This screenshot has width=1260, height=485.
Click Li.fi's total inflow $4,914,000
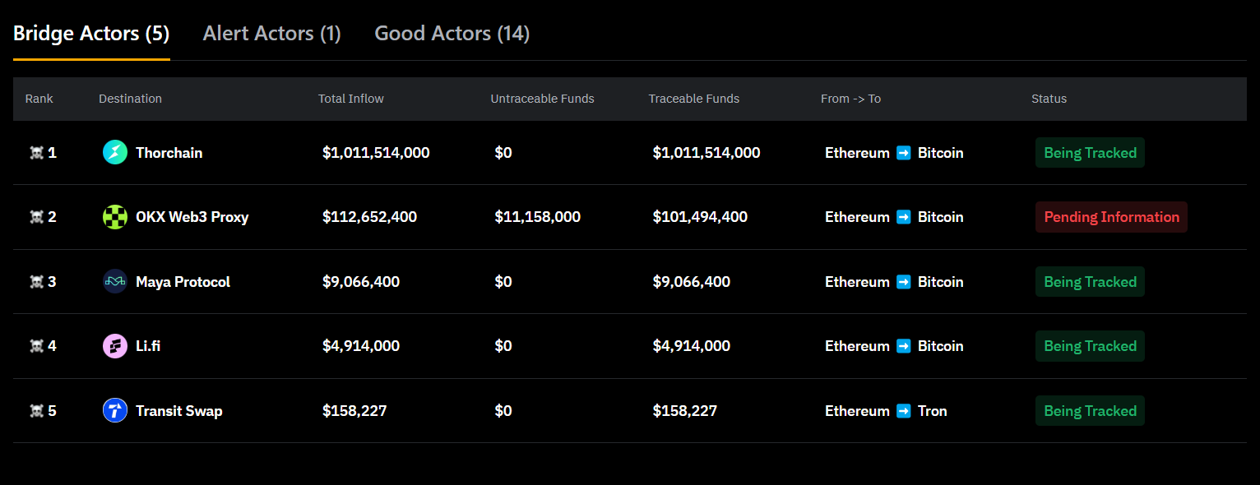[361, 346]
